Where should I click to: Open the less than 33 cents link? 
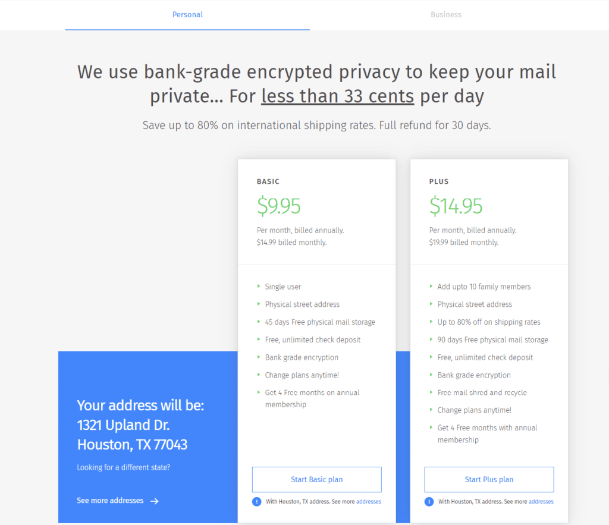tap(337, 96)
